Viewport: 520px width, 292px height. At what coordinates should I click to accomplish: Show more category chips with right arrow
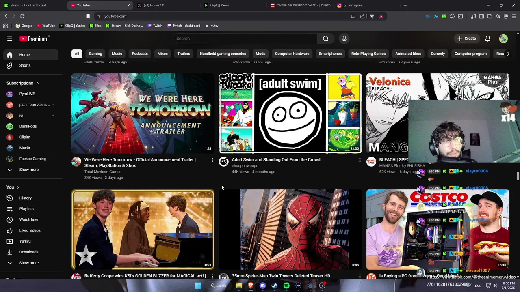pyautogui.click(x=508, y=54)
